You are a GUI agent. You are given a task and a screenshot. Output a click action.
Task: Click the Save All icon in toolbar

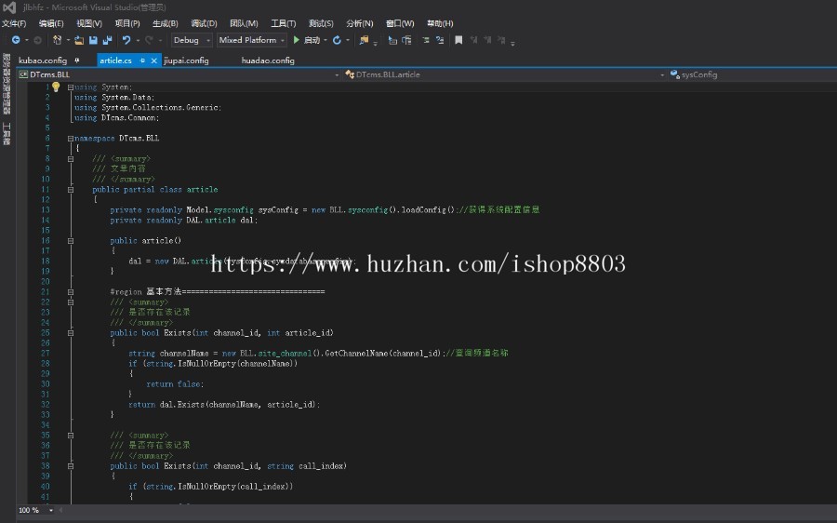pyautogui.click(x=107, y=40)
